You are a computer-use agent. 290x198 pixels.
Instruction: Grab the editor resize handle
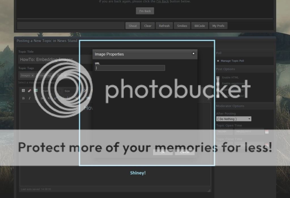(x=209, y=190)
